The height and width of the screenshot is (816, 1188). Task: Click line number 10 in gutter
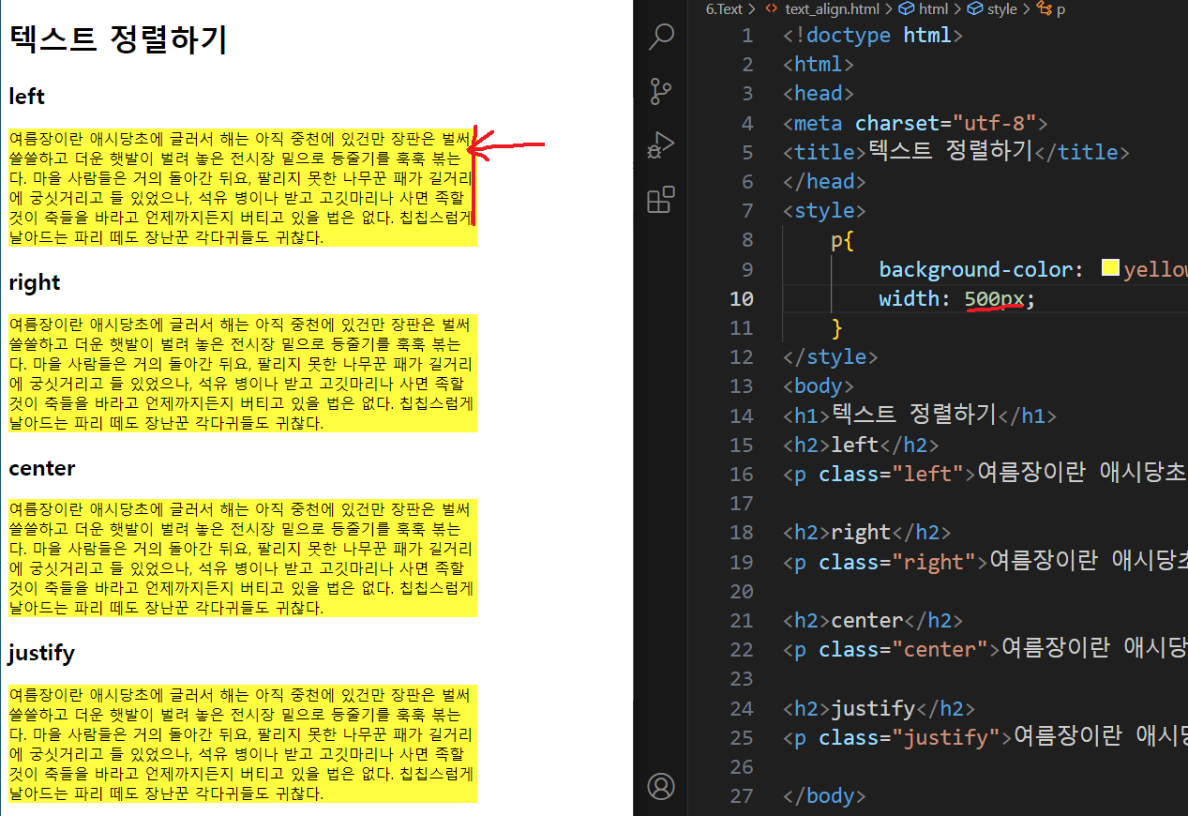pos(741,298)
